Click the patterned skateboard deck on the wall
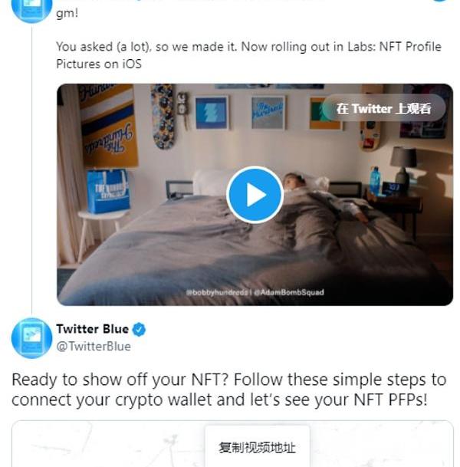The image size is (460, 467). tap(163, 117)
